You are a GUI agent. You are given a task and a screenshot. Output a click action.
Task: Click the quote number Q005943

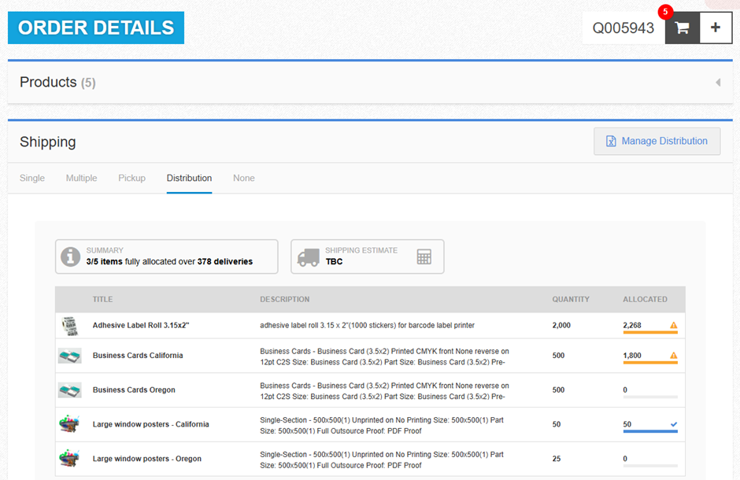(623, 28)
